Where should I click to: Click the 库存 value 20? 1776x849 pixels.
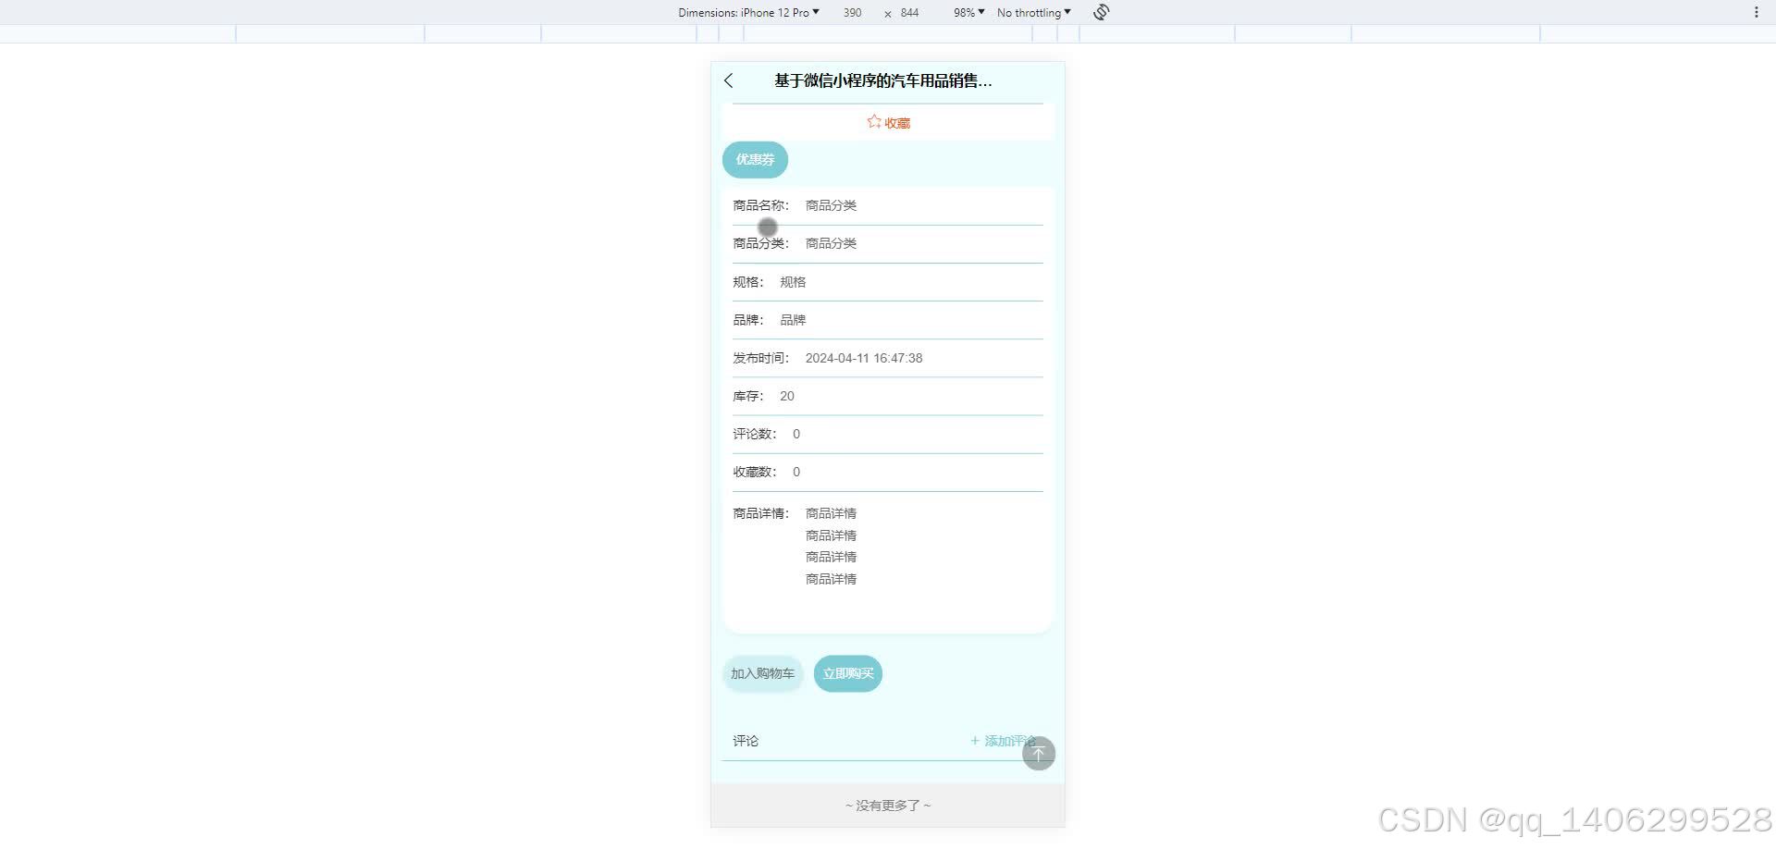tap(787, 396)
